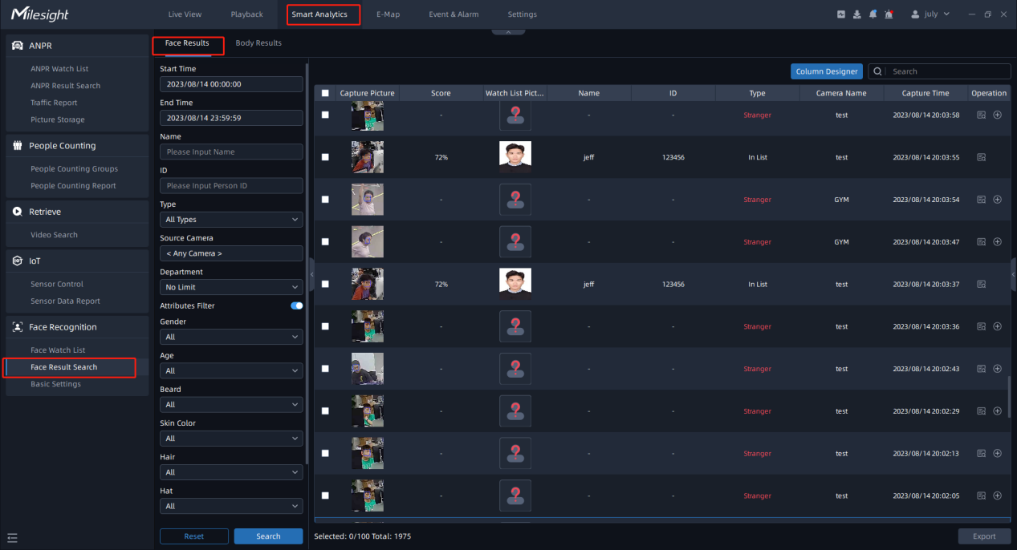Viewport: 1017px width, 550px height.
Task: Click the july user avatar icon
Action: 915,14
